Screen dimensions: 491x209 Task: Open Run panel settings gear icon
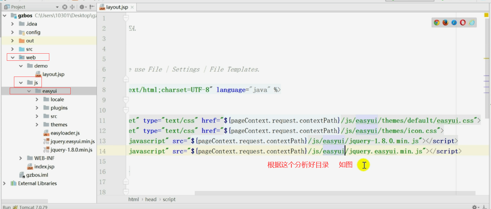click(475, 207)
